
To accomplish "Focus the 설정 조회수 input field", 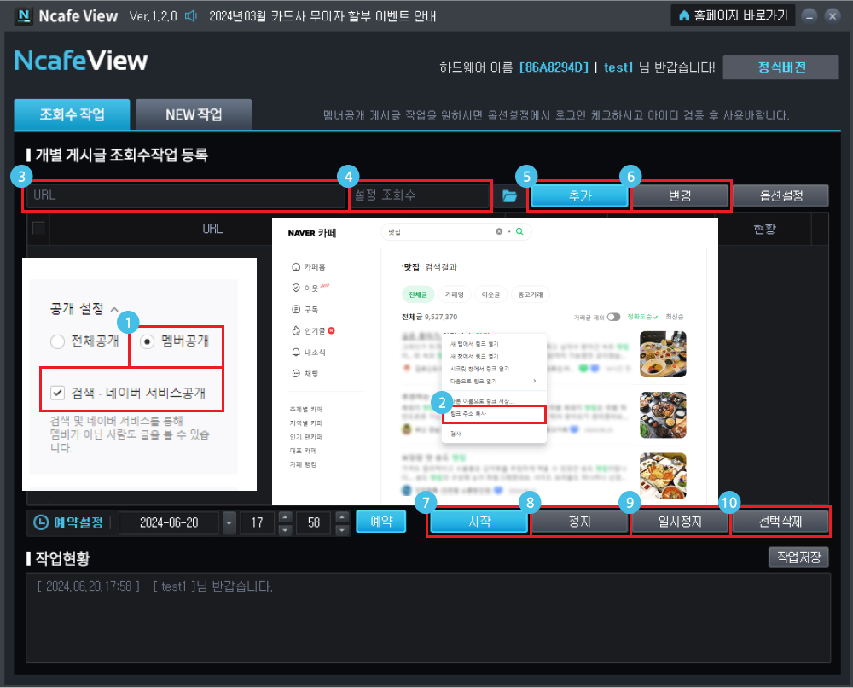I will click(x=420, y=195).
